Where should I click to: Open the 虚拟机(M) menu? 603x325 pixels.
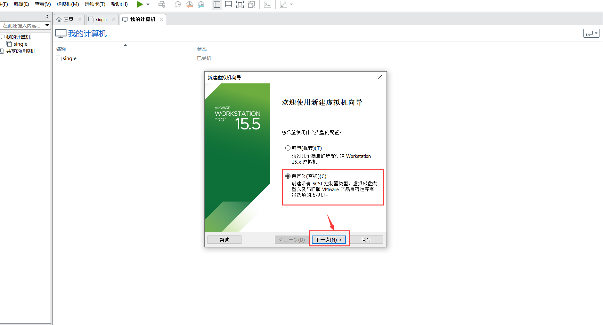67,4
